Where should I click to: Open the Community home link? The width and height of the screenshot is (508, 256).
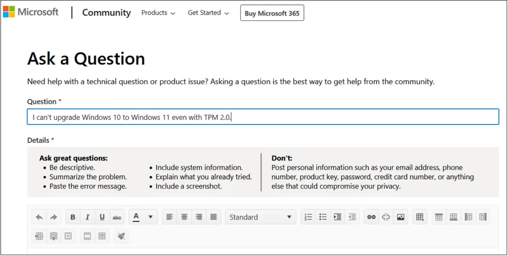[x=106, y=13]
